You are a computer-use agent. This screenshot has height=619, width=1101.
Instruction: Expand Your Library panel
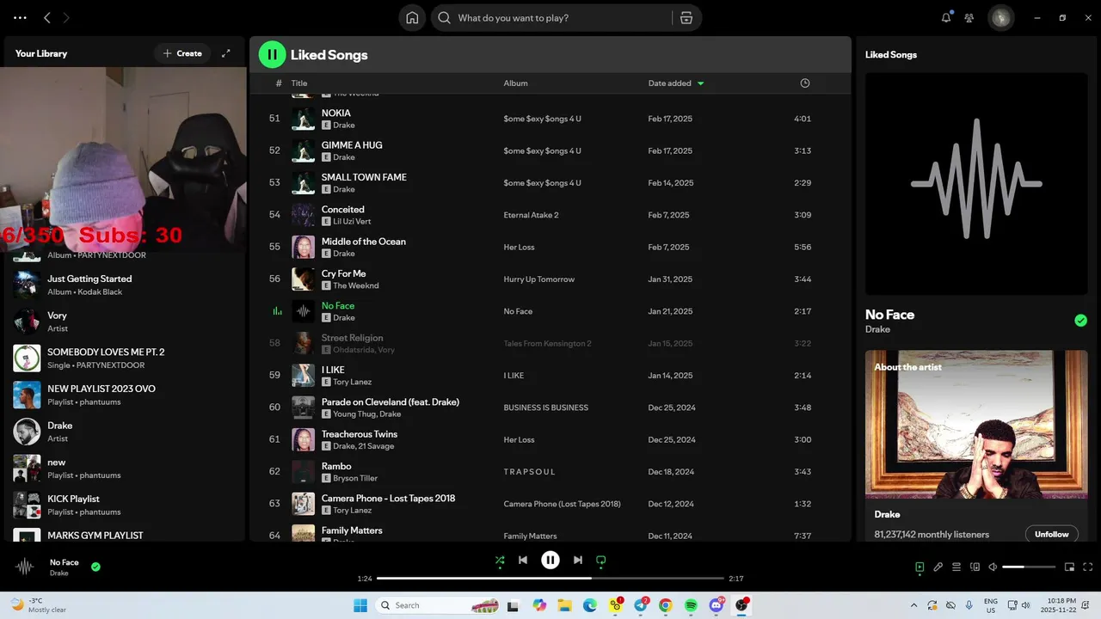226,53
